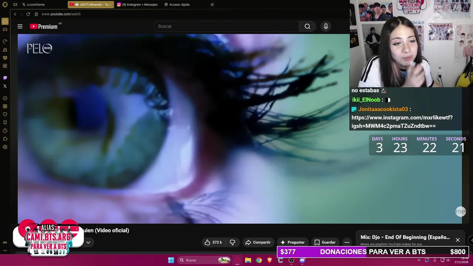Viewport: 473px width, 266px height.
Task: Open the sidebar settings gear icon
Action: (x=5, y=147)
